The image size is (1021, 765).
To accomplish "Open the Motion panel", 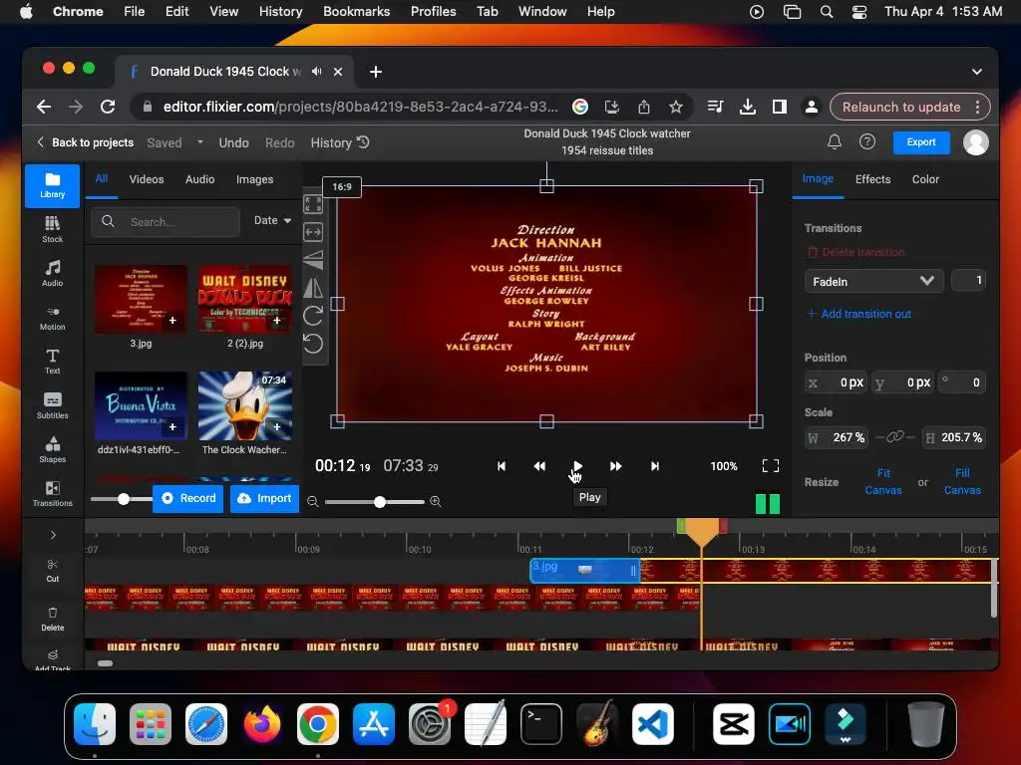I will pyautogui.click(x=52, y=318).
